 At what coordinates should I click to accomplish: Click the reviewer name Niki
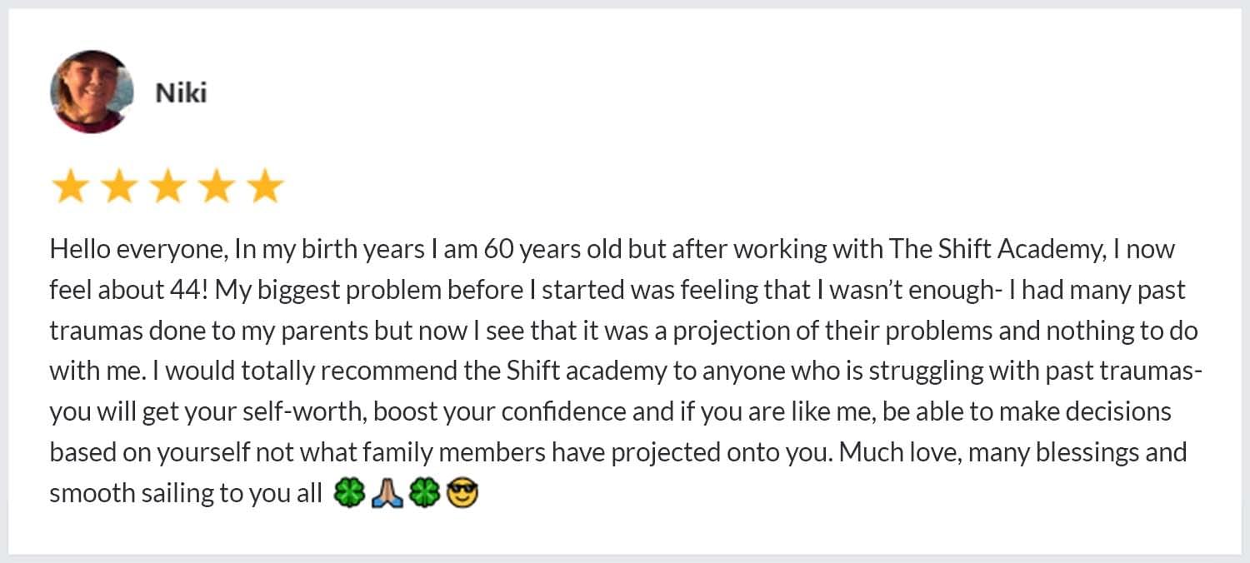[181, 93]
